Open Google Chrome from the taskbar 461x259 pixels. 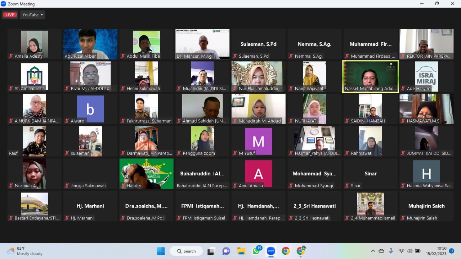pos(286,251)
